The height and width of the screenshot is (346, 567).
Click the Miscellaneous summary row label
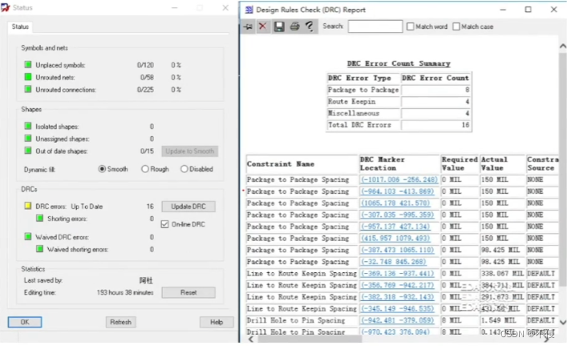coord(354,114)
